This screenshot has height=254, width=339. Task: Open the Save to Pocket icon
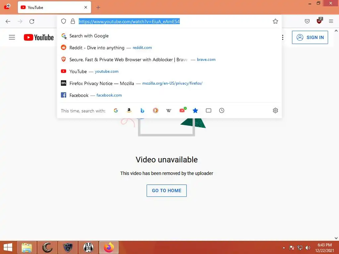[307, 21]
